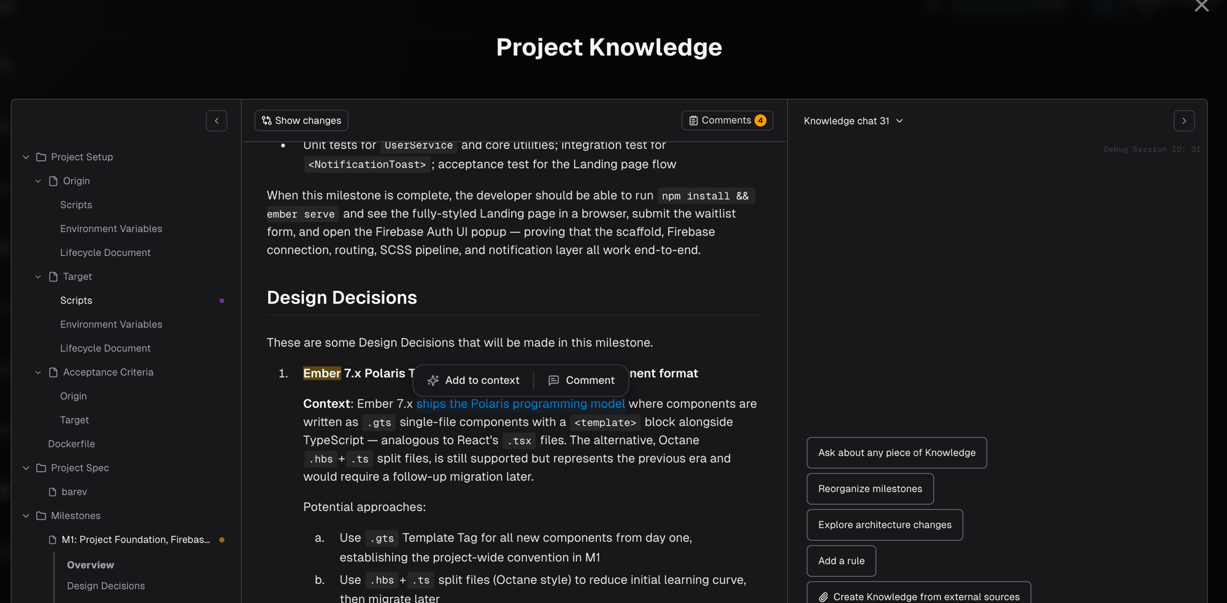
Task: Click the ember serve code snippet
Action: pyautogui.click(x=301, y=214)
